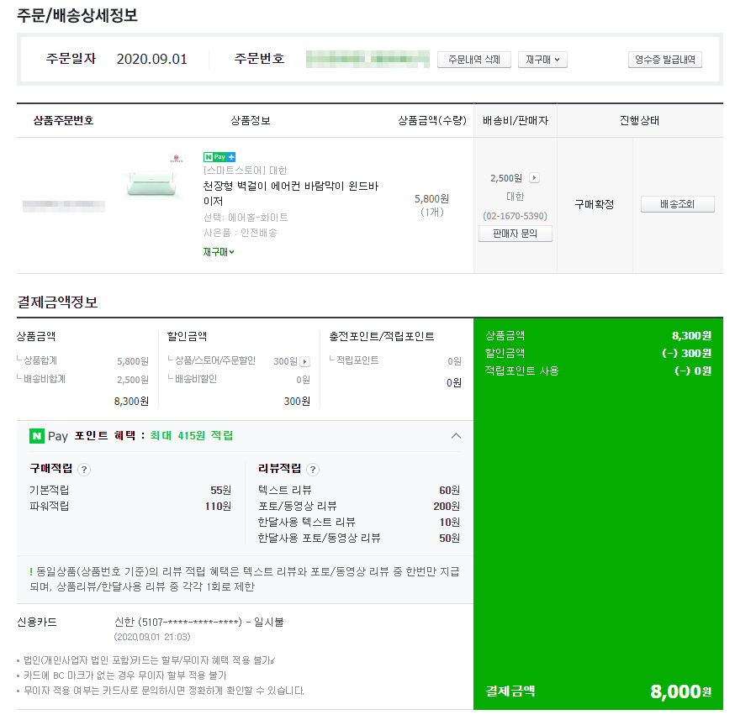This screenshot has height=720, width=735.
Task: Click arrow icon beside 300원 discount
Action: [305, 362]
